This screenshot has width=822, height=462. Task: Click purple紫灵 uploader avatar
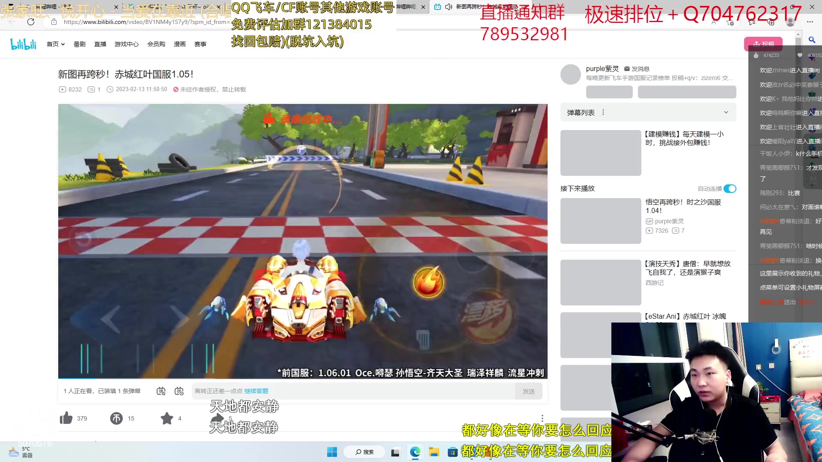pyautogui.click(x=571, y=74)
